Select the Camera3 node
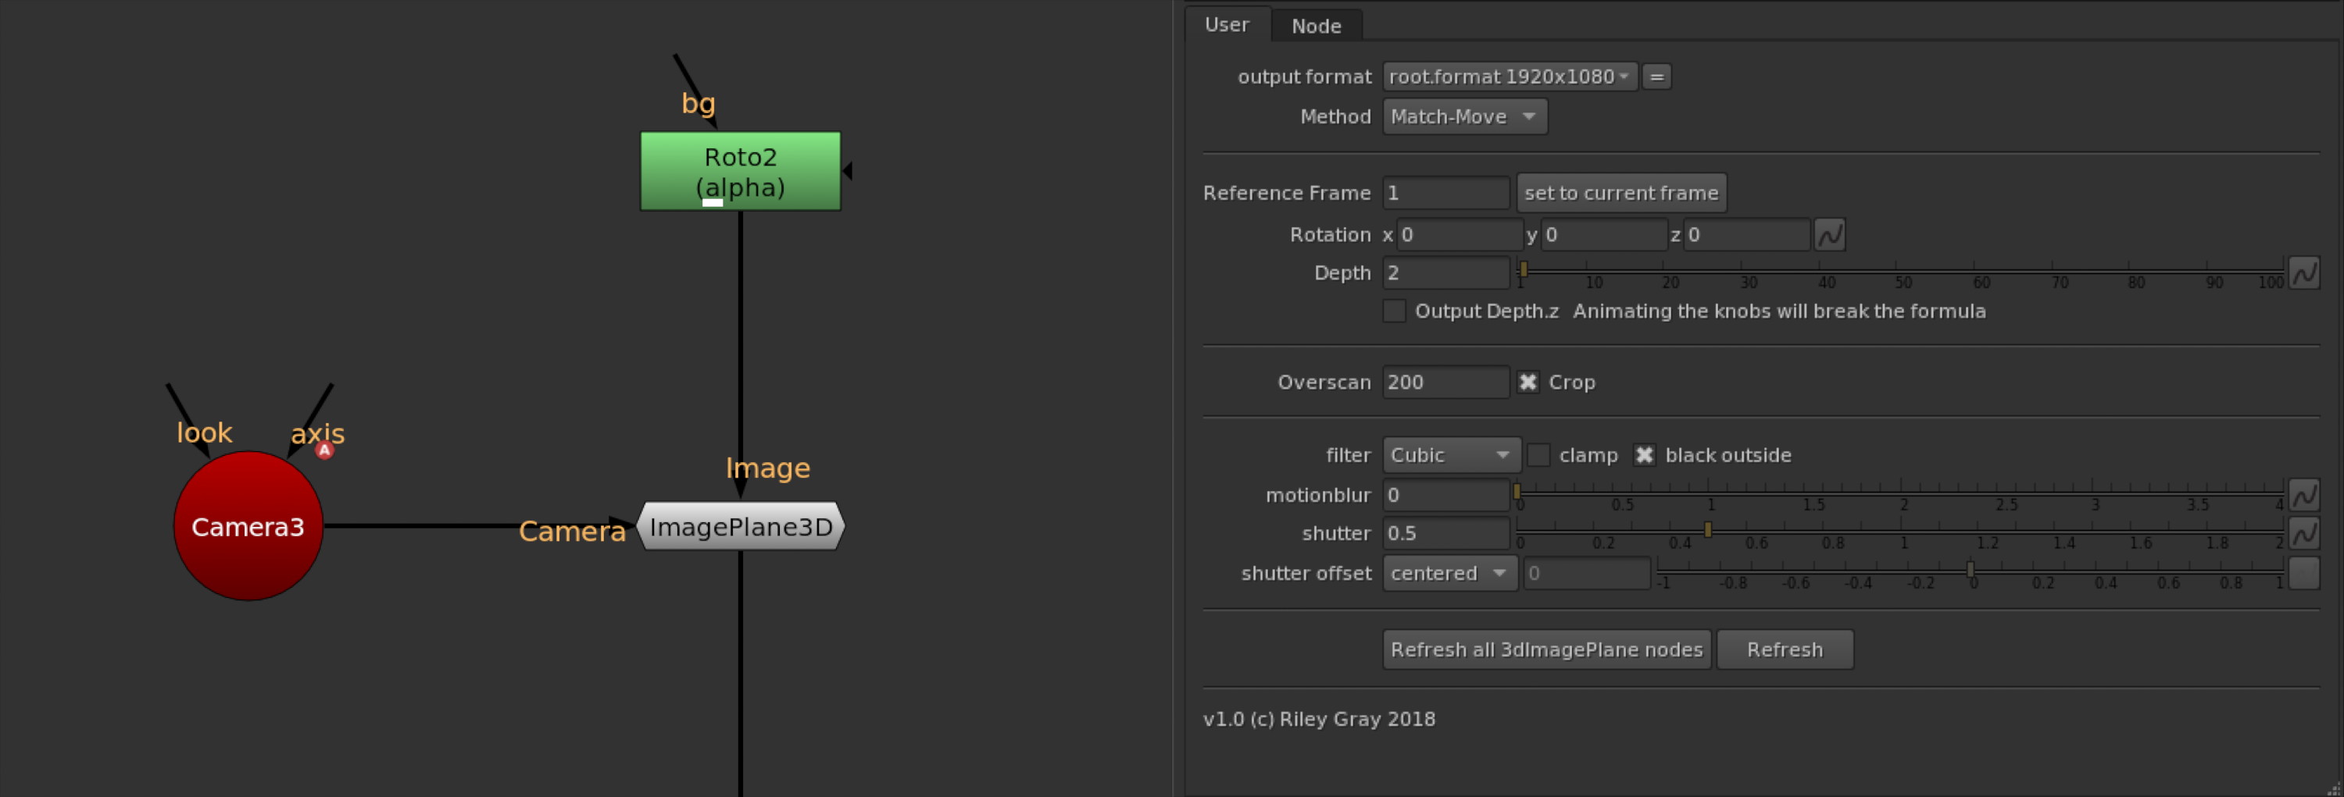Screen dimensions: 2344x797 pos(248,526)
